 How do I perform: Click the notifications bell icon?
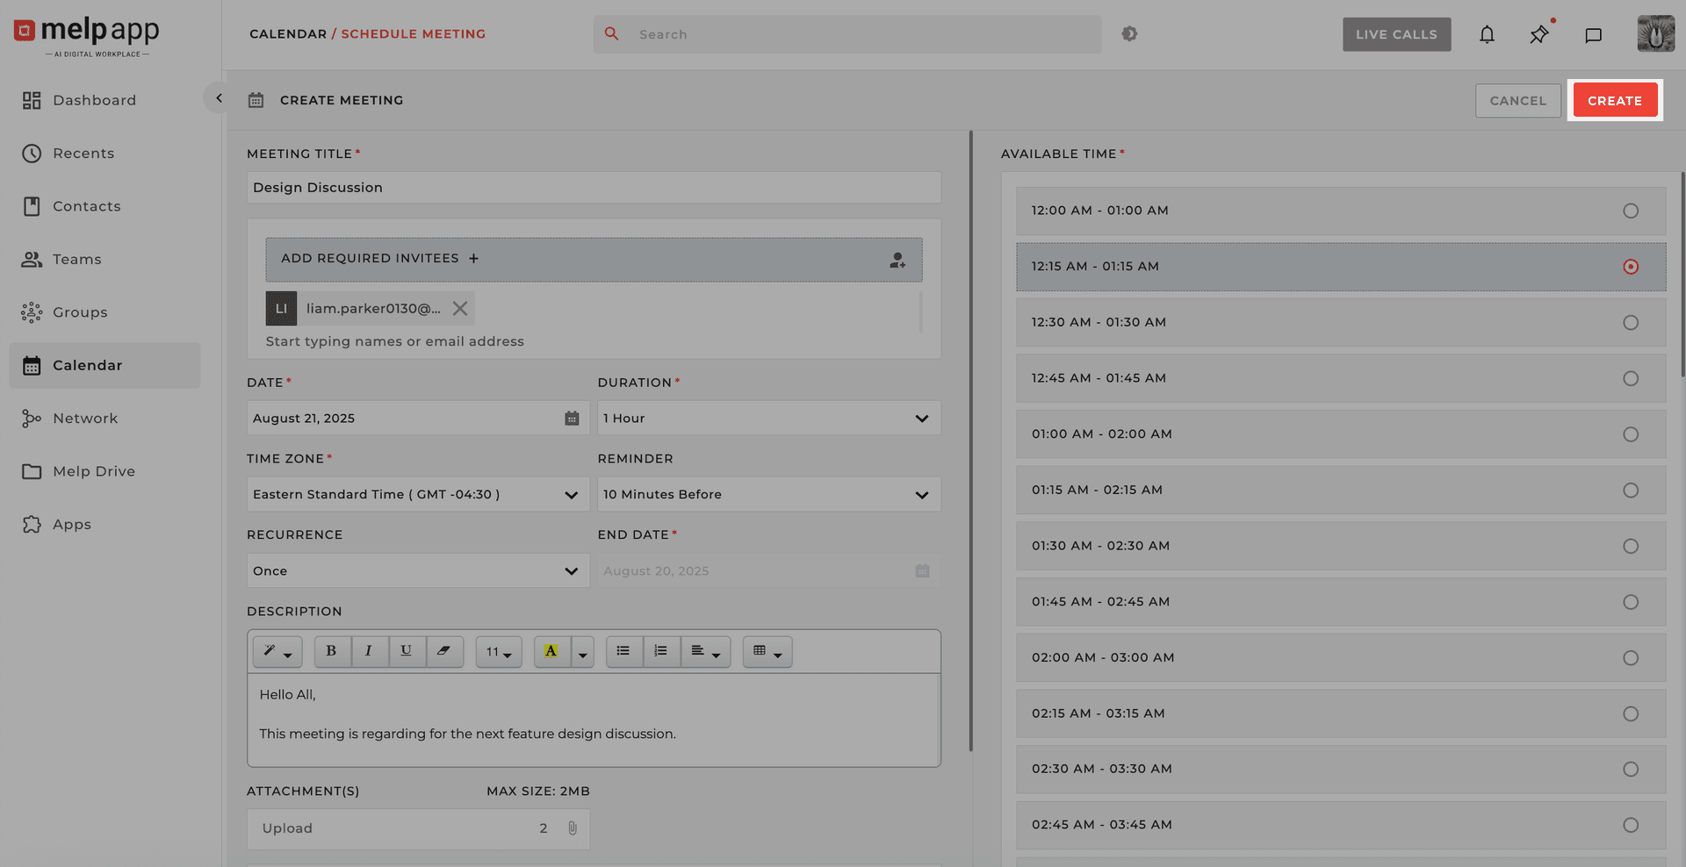(1488, 34)
